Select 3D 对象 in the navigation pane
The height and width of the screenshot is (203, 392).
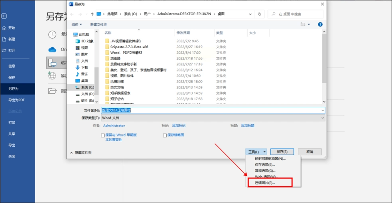[84, 41]
